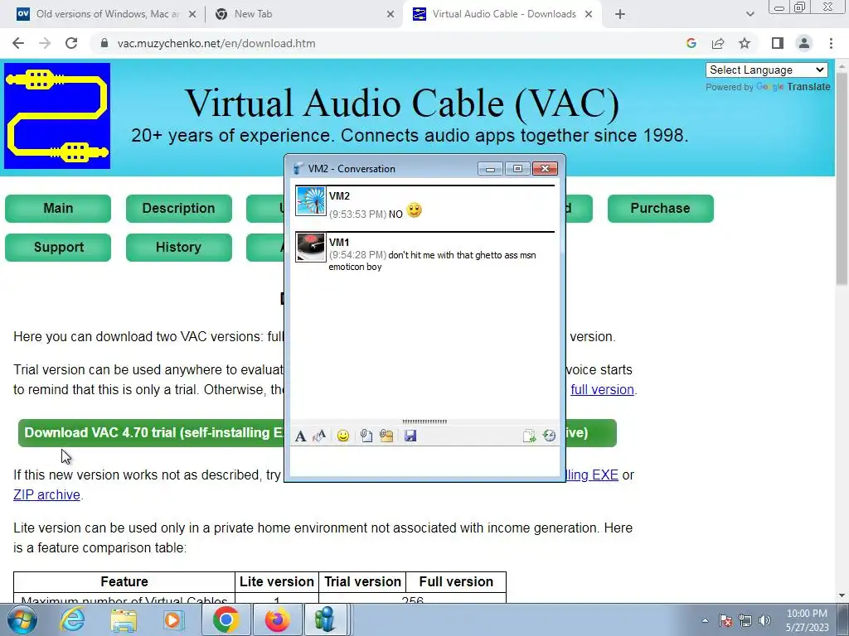849x636 pixels.
Task: Expand the tab search chevron
Action: click(x=750, y=15)
